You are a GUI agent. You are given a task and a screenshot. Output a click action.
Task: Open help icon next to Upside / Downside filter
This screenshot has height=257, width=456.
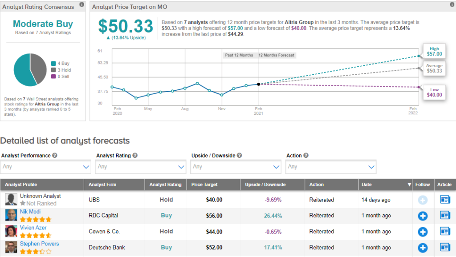pos(239,155)
